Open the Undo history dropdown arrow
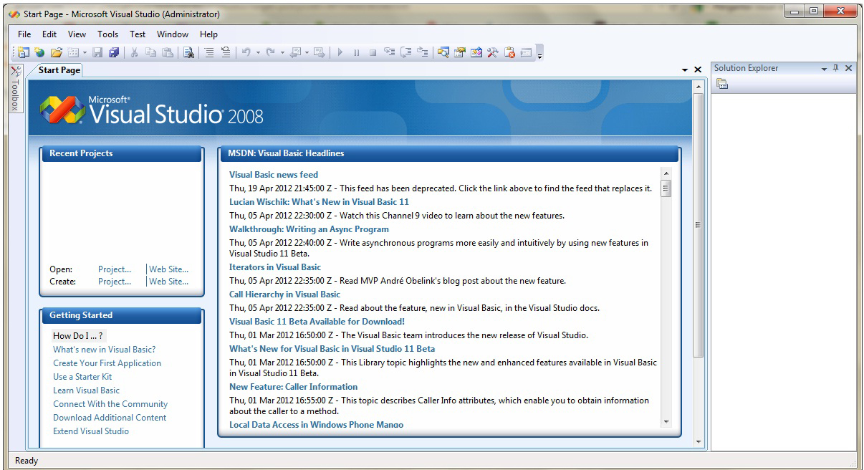 point(259,52)
